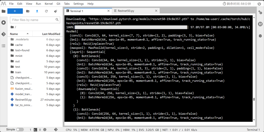Switch to the Restnet50.py tab
The width and height of the screenshot is (264, 132).
[136, 11]
